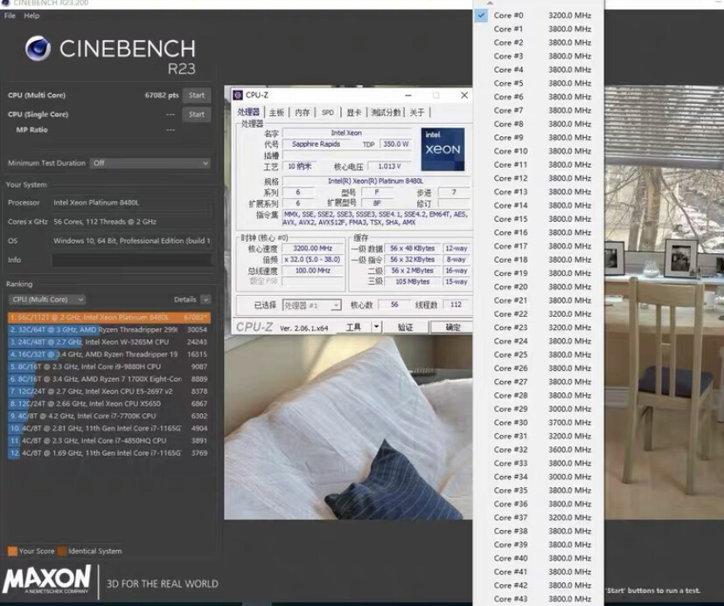This screenshot has height=606, width=724.
Task: Select Core #22 at 3200.0 MHz
Action: tap(538, 314)
